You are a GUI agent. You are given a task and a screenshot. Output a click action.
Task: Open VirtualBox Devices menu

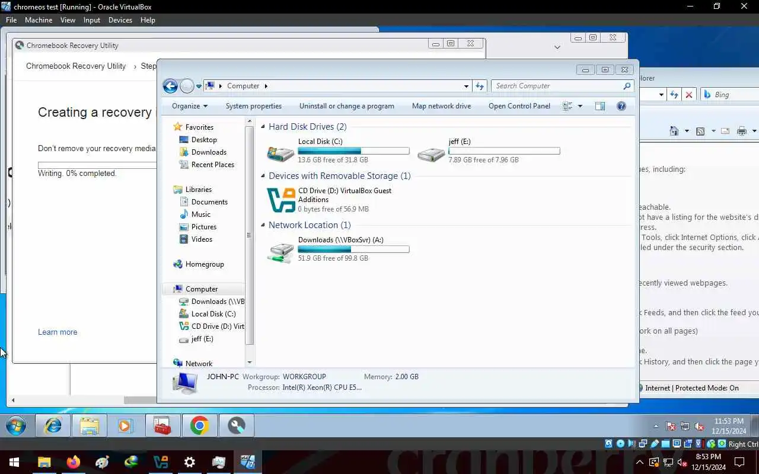(x=120, y=20)
